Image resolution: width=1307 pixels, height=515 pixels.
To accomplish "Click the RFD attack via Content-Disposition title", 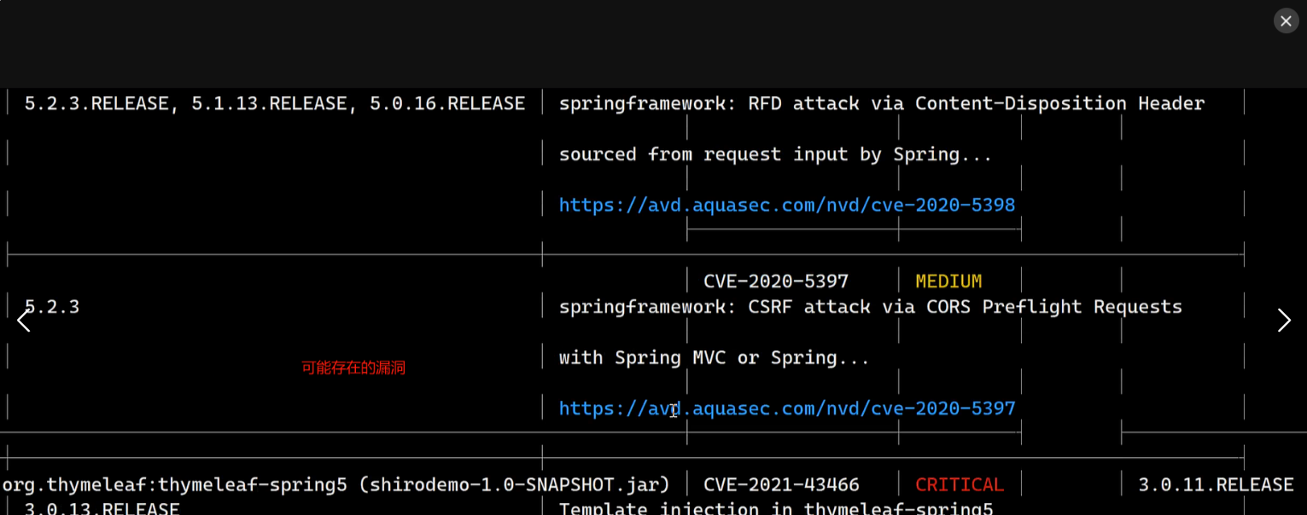I will tap(882, 104).
